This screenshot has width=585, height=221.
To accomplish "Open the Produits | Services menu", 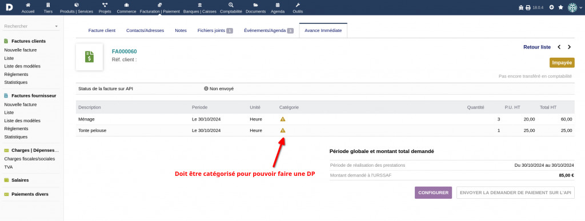I will 77,8.
